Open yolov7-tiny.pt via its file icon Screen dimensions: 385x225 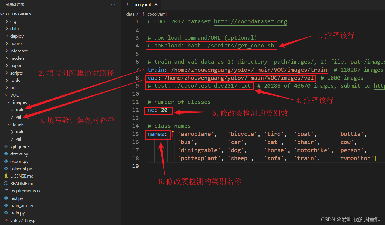tap(6, 221)
